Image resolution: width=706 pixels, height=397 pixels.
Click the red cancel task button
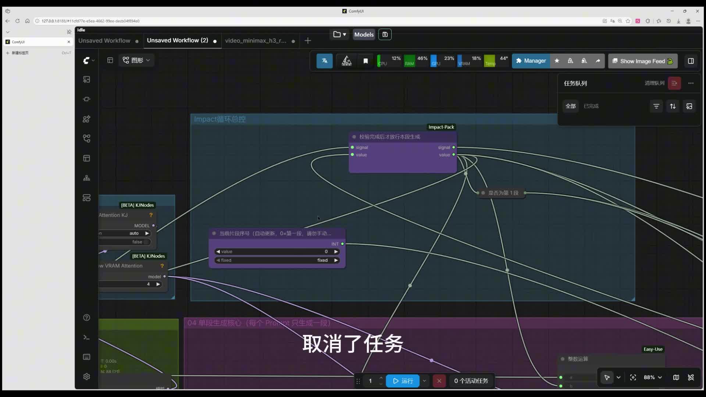point(439,381)
